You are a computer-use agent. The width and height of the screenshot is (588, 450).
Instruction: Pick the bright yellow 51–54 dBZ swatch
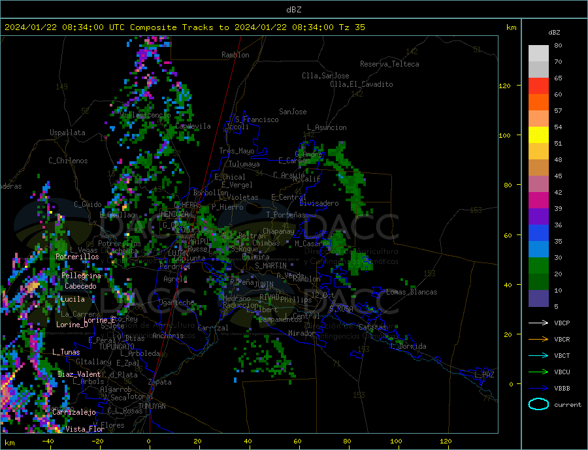[x=538, y=135]
